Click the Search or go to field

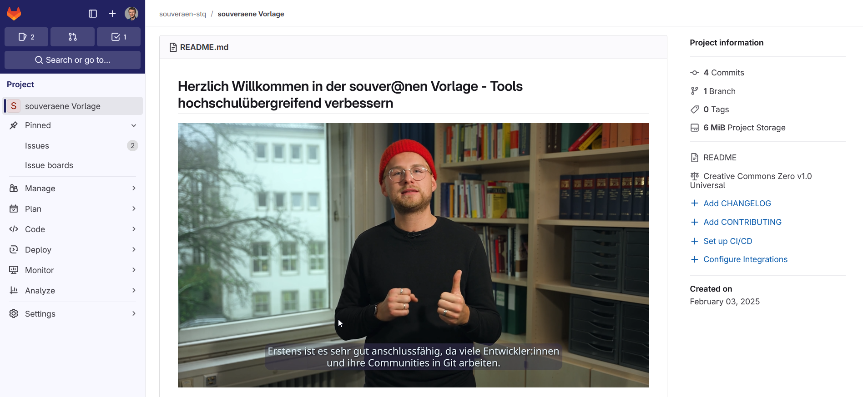coord(72,60)
